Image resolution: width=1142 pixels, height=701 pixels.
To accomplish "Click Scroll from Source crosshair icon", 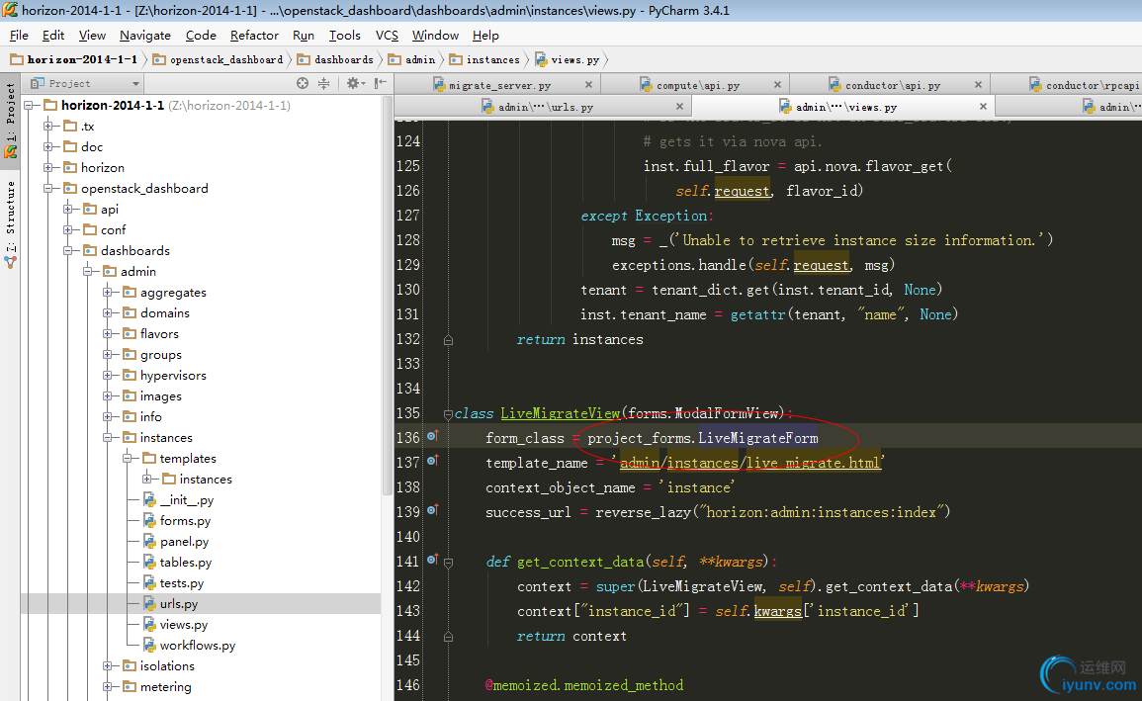I will point(303,84).
